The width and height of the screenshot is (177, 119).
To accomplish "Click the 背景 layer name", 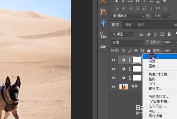I will click(x=134, y=87).
